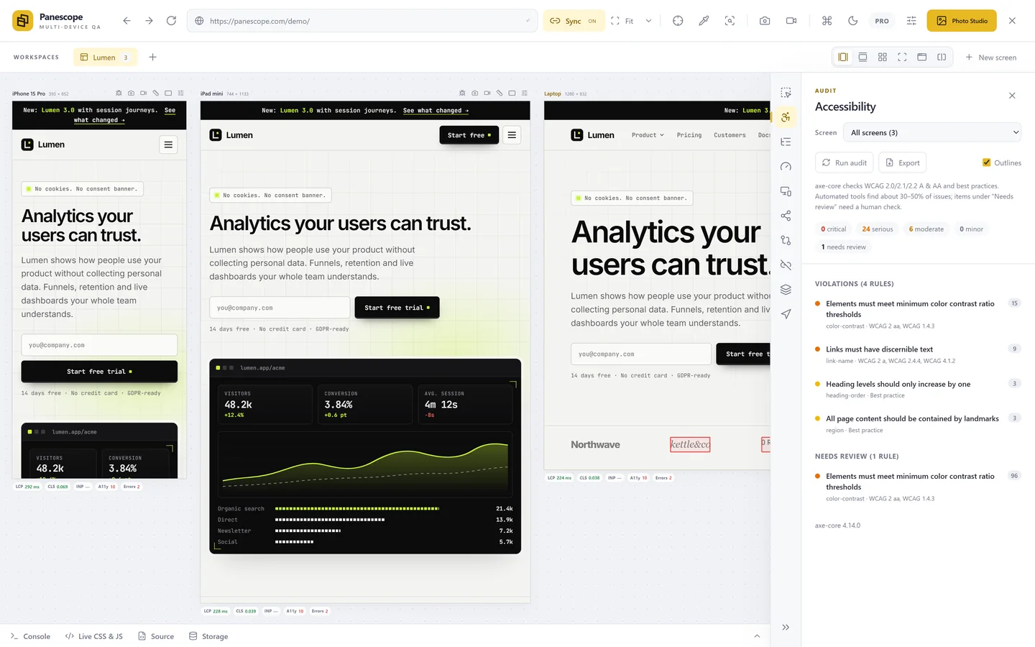
Task: Collapse the side panel with double chevron
Action: tap(786, 627)
